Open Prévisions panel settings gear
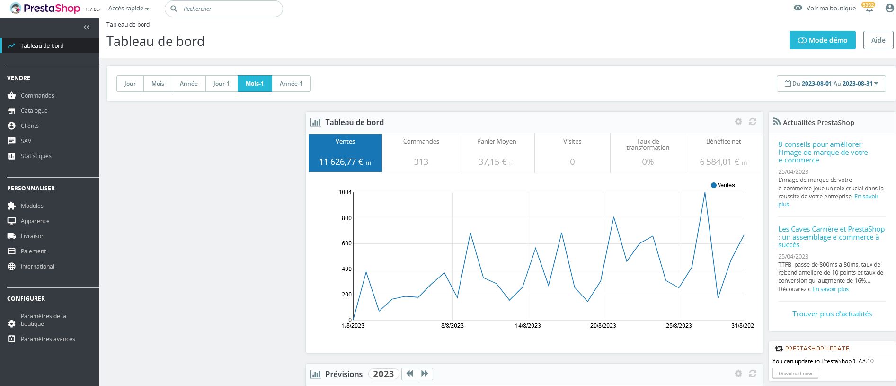 (x=738, y=374)
